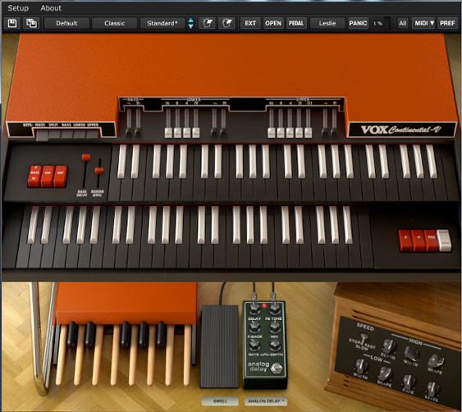The height and width of the screenshot is (412, 462).
Task: Toggle the PEDAL button
Action: 296,23
